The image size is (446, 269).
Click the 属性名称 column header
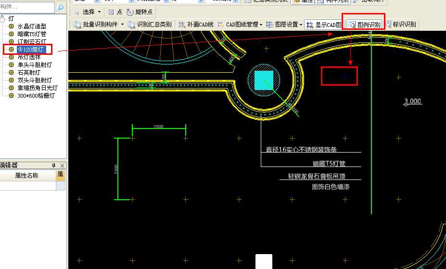[26, 176]
